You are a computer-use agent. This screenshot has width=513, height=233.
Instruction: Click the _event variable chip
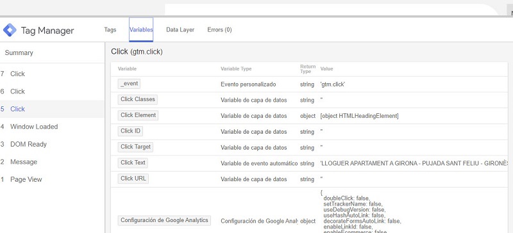[130, 84]
